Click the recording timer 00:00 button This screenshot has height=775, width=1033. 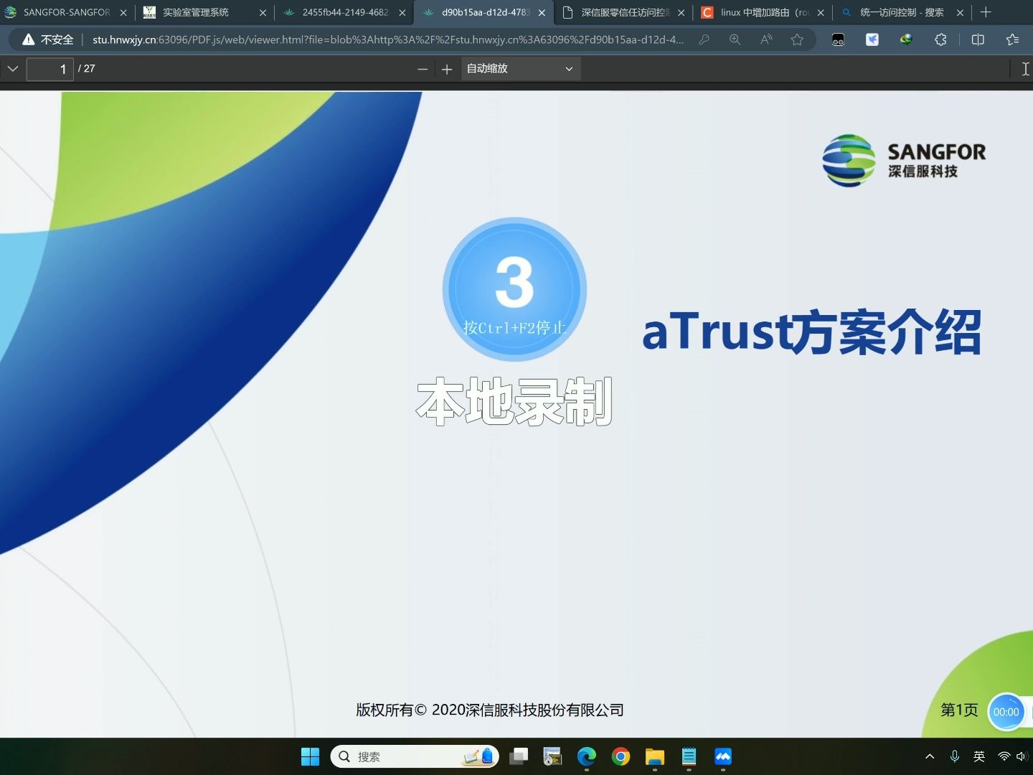click(x=1006, y=712)
